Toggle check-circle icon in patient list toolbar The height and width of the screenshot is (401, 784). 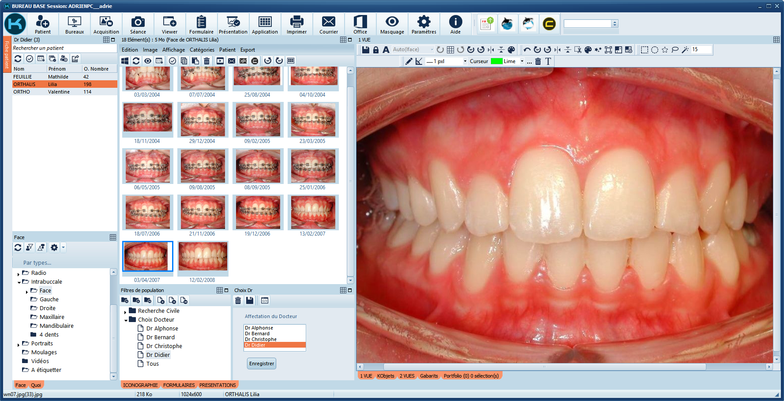coord(30,59)
